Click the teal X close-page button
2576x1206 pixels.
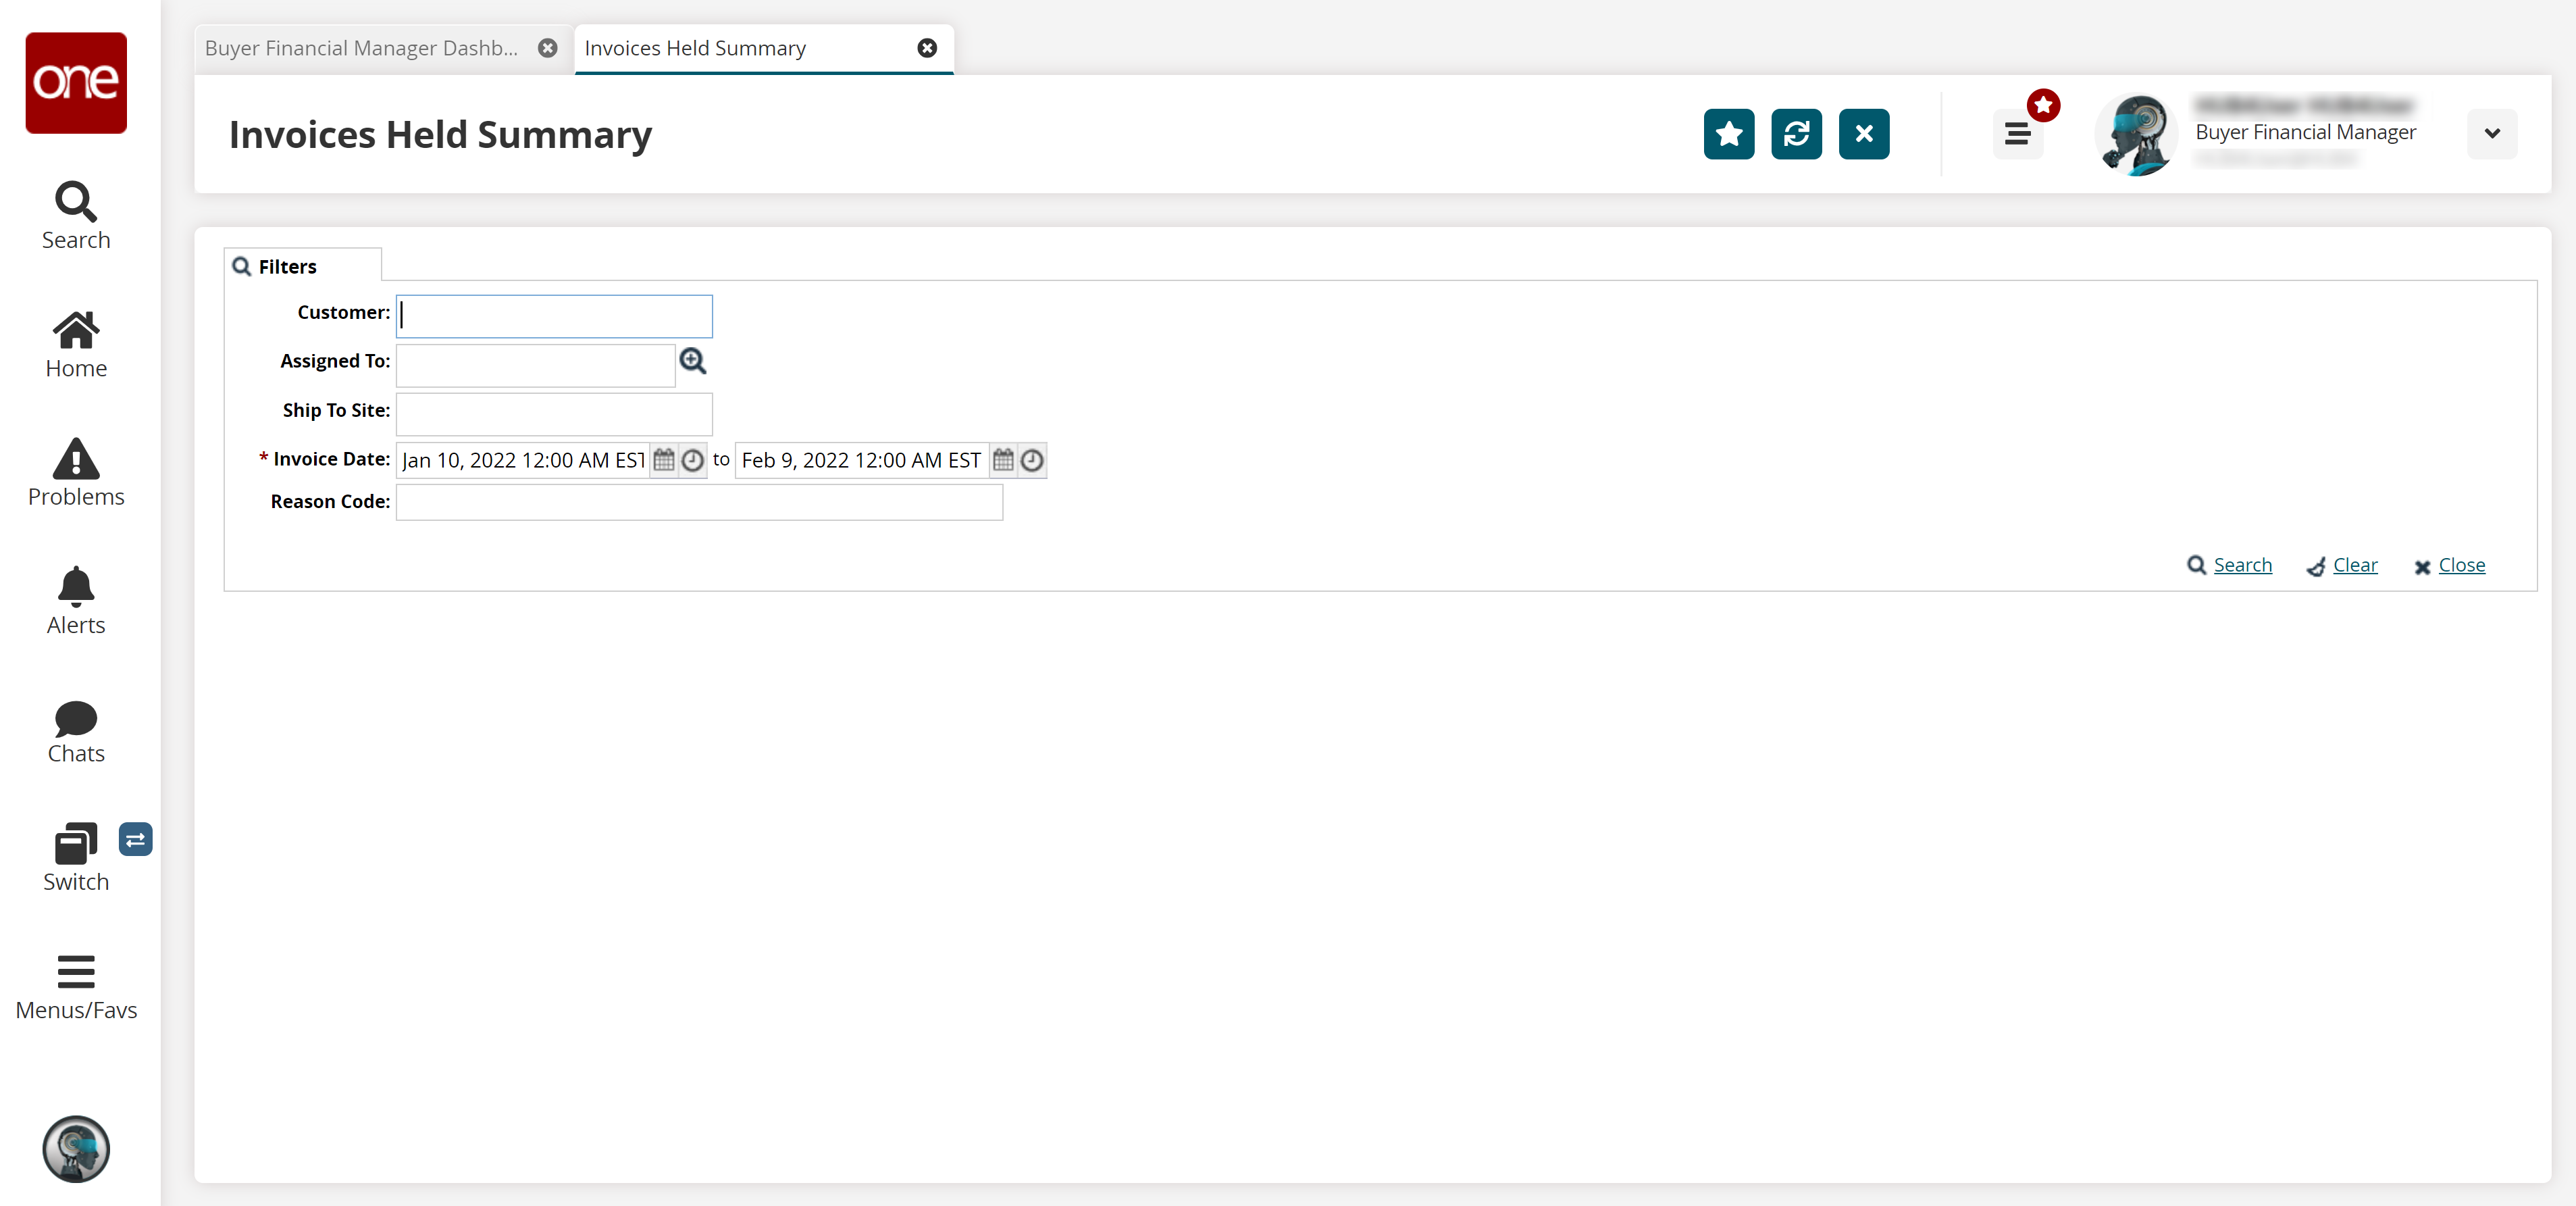[1863, 134]
